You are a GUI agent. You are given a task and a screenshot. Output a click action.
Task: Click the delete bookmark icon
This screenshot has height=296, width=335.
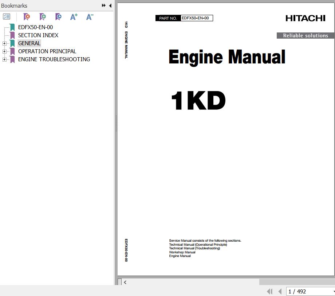tap(27, 16)
